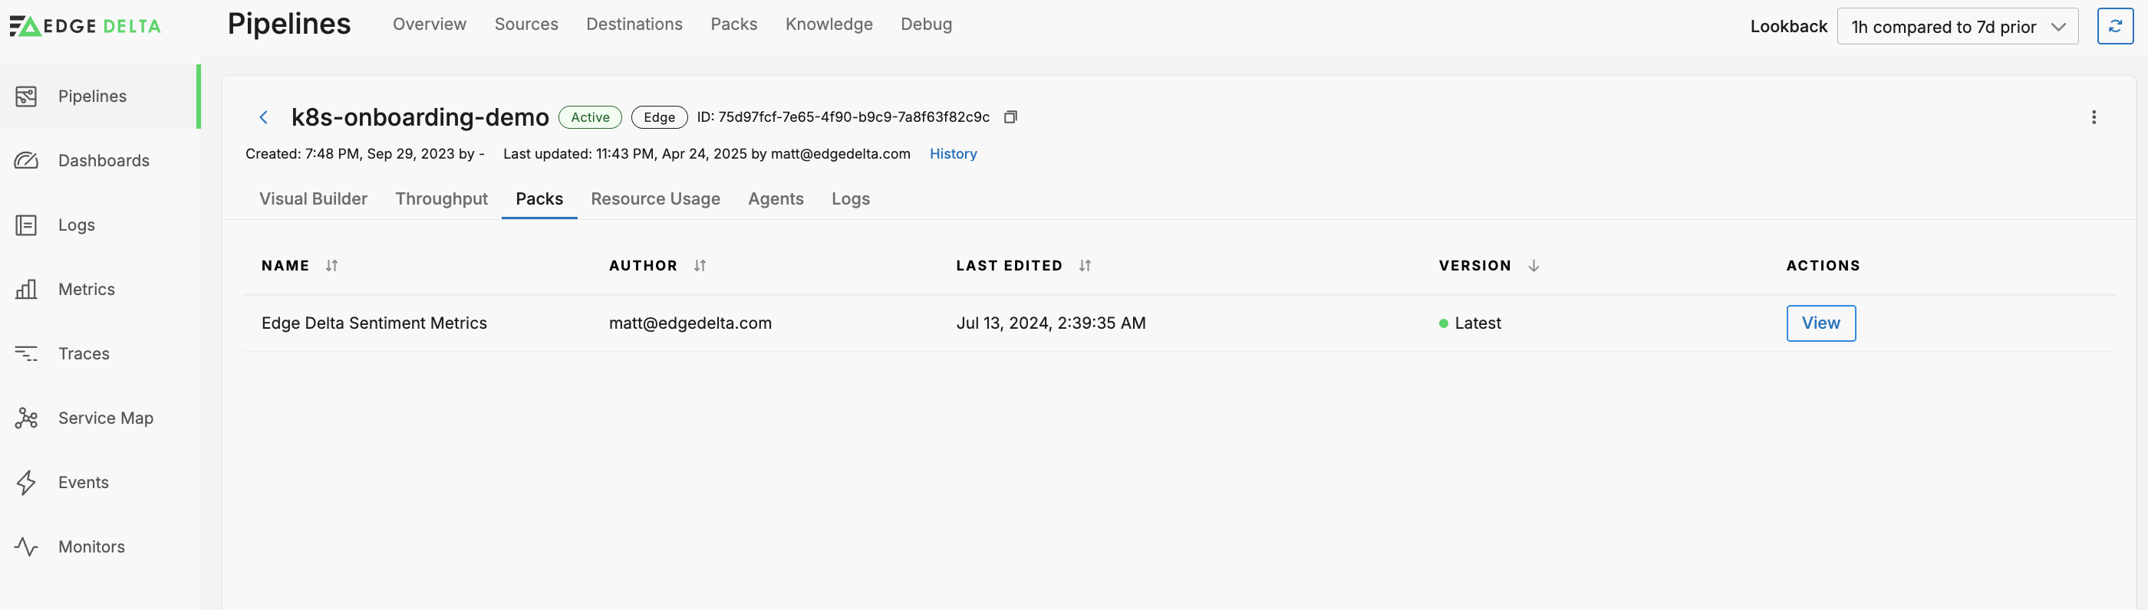This screenshot has width=2148, height=610.
Task: Open the three-dot more options menu
Action: (2093, 117)
